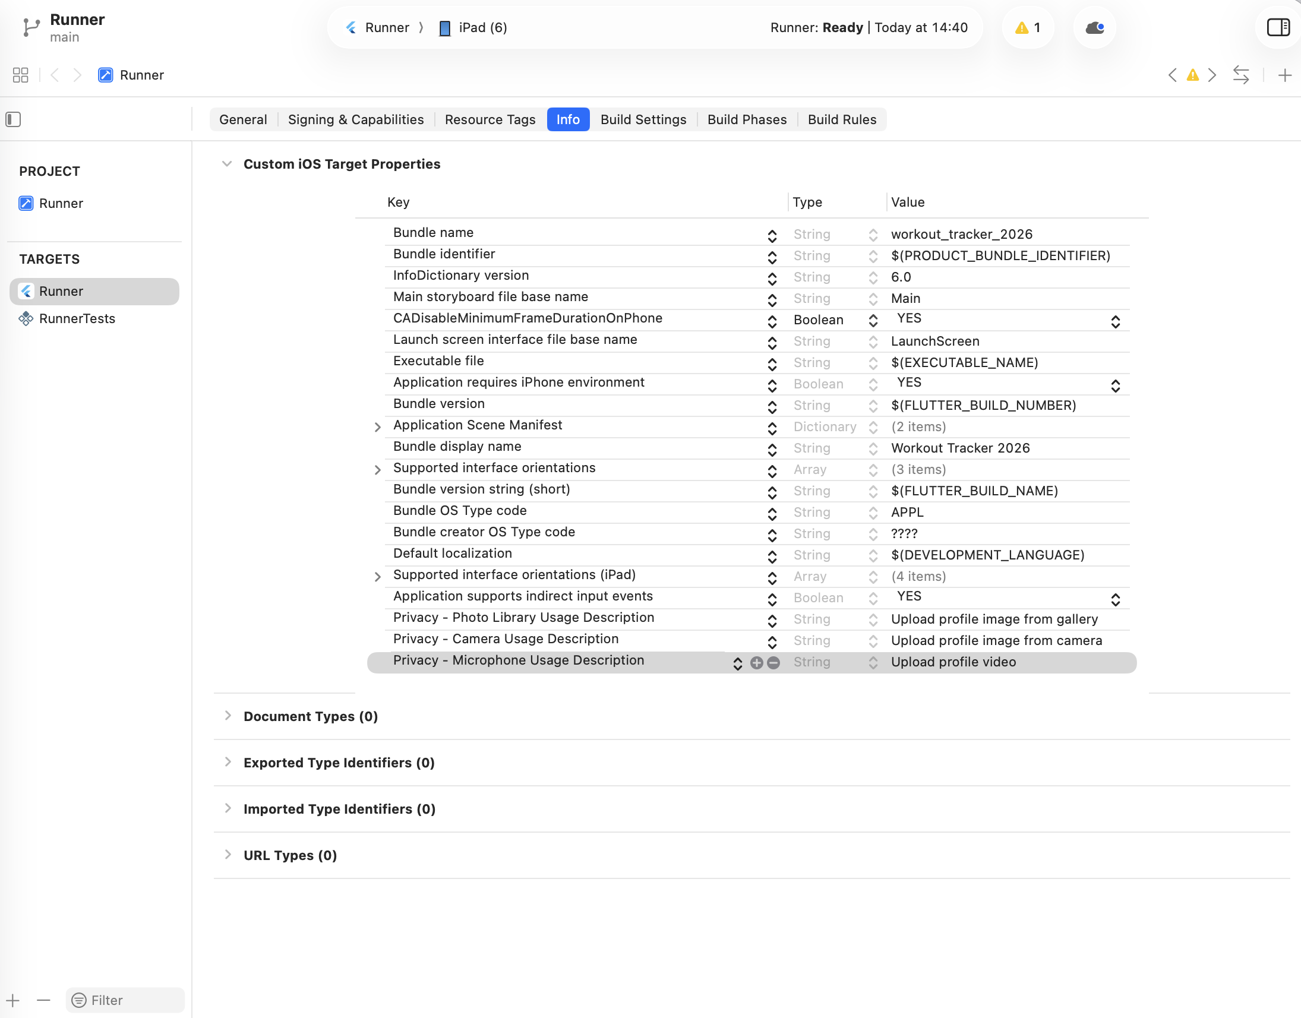The image size is (1301, 1018).
Task: Open the Signing & Capabilities tab
Action: pos(355,120)
